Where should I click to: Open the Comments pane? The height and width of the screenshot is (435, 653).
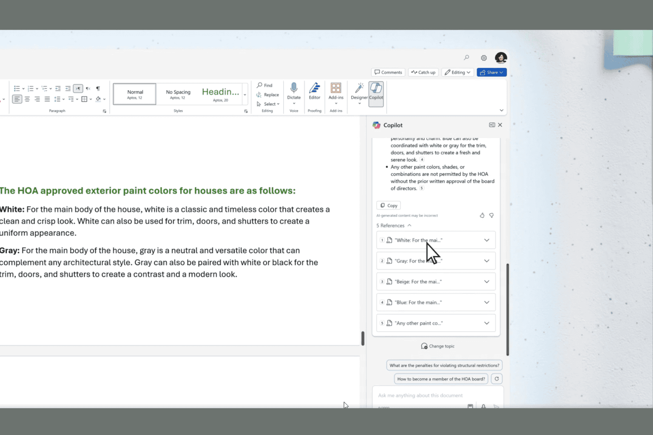pyautogui.click(x=388, y=72)
